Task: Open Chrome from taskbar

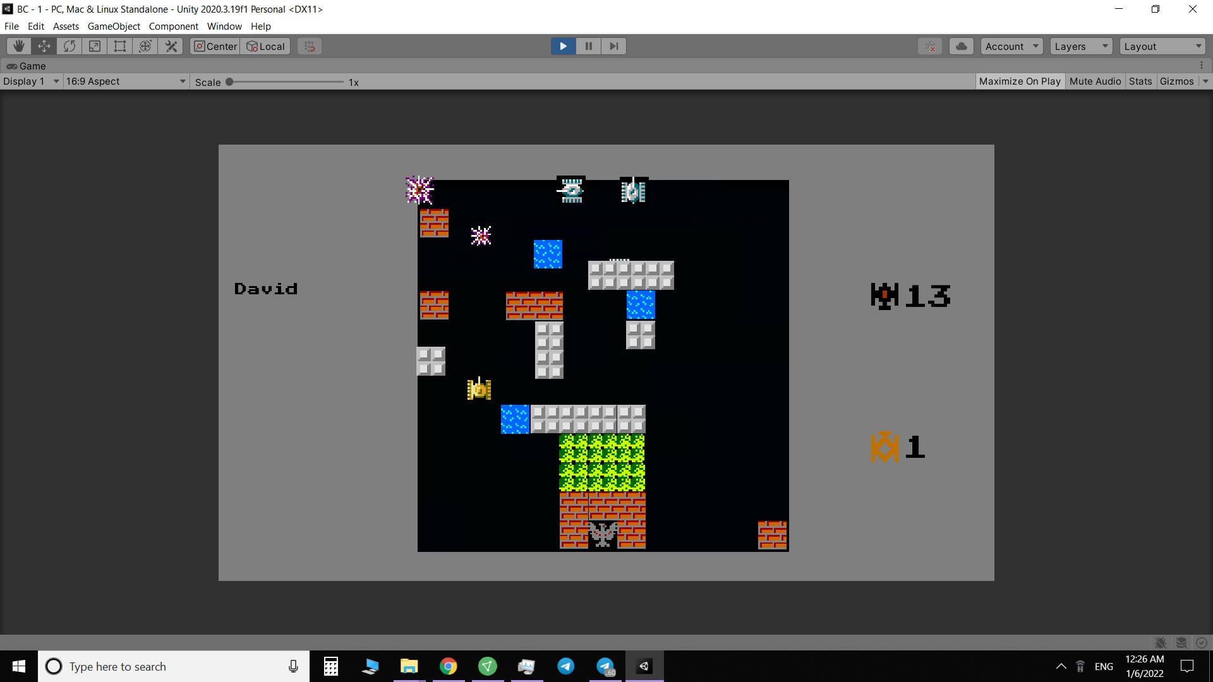Action: pyautogui.click(x=449, y=666)
